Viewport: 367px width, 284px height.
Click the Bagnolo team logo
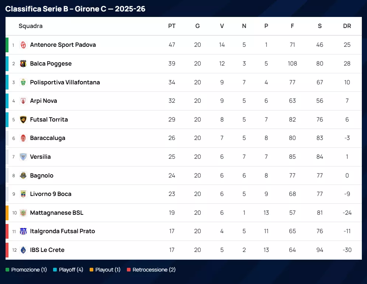pos(23,175)
